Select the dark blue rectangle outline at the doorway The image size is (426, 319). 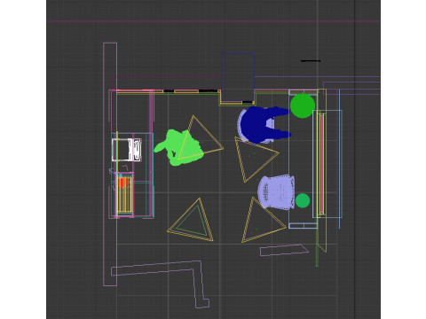pos(238,77)
